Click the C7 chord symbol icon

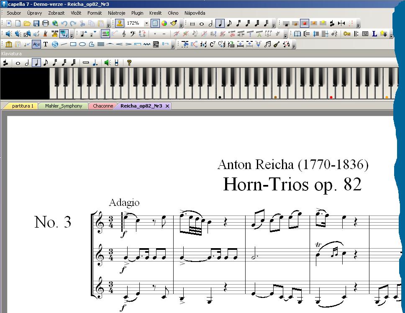(x=213, y=44)
